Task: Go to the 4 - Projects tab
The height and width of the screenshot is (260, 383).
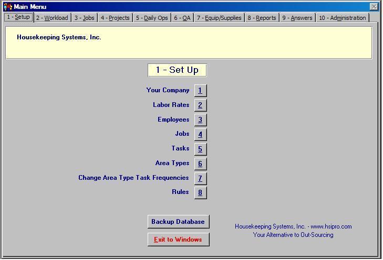Action: coord(115,18)
